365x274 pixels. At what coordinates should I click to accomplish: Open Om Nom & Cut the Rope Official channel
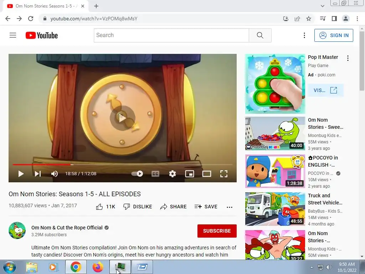point(67,228)
